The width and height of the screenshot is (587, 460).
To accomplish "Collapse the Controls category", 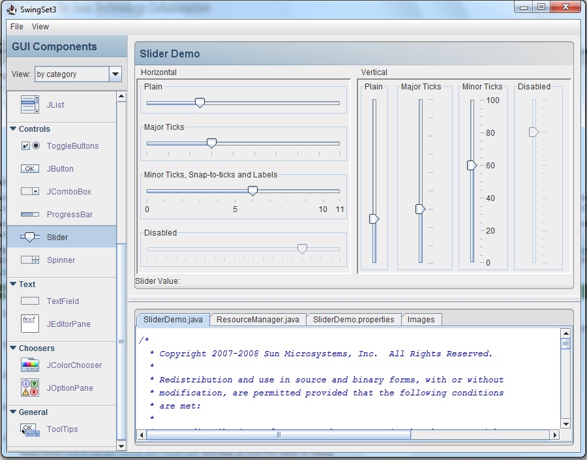I will (13, 129).
